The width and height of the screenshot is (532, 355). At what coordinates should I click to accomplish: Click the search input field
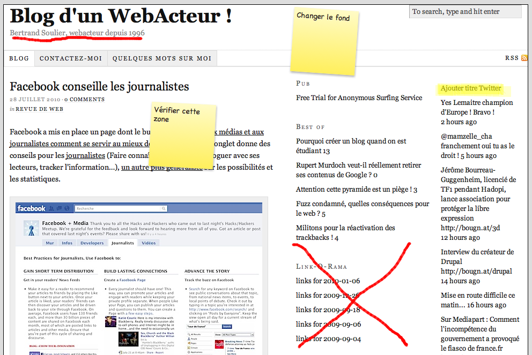[x=465, y=11]
